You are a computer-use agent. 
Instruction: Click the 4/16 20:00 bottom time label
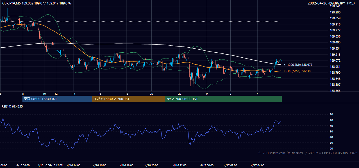pyautogui.click(x=151, y=165)
